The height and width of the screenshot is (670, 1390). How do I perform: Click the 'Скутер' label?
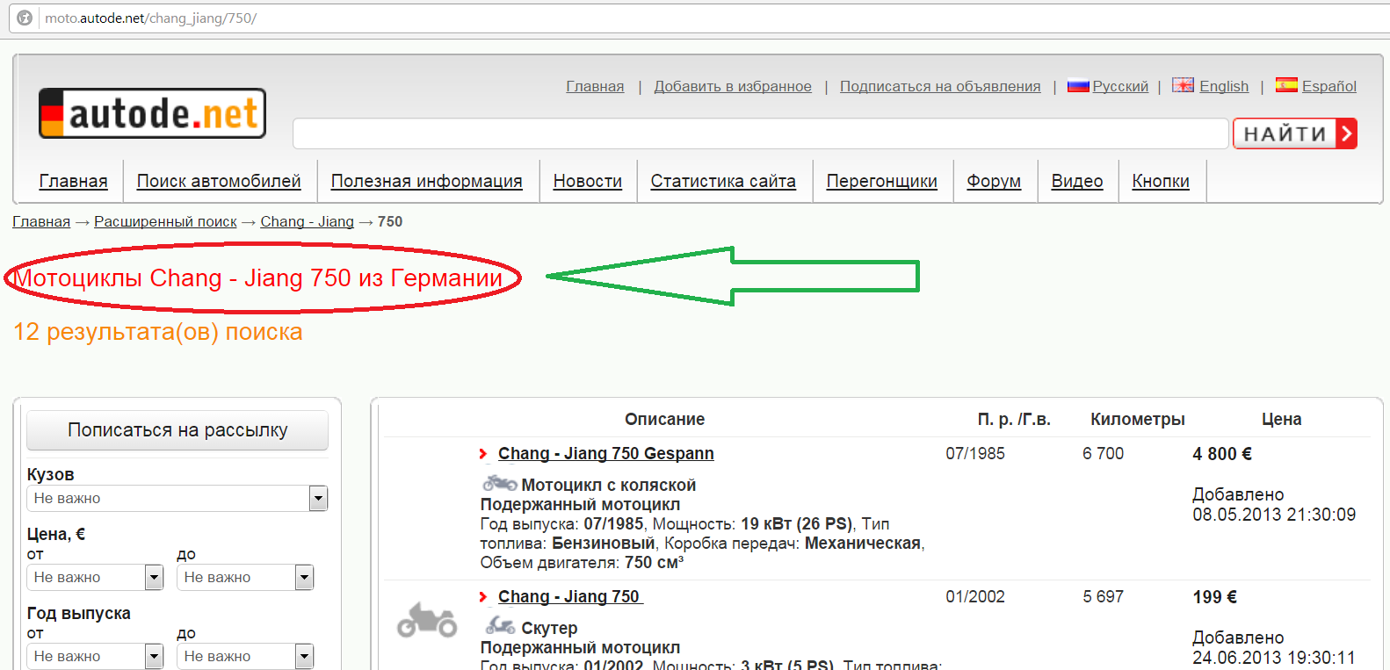coord(549,628)
